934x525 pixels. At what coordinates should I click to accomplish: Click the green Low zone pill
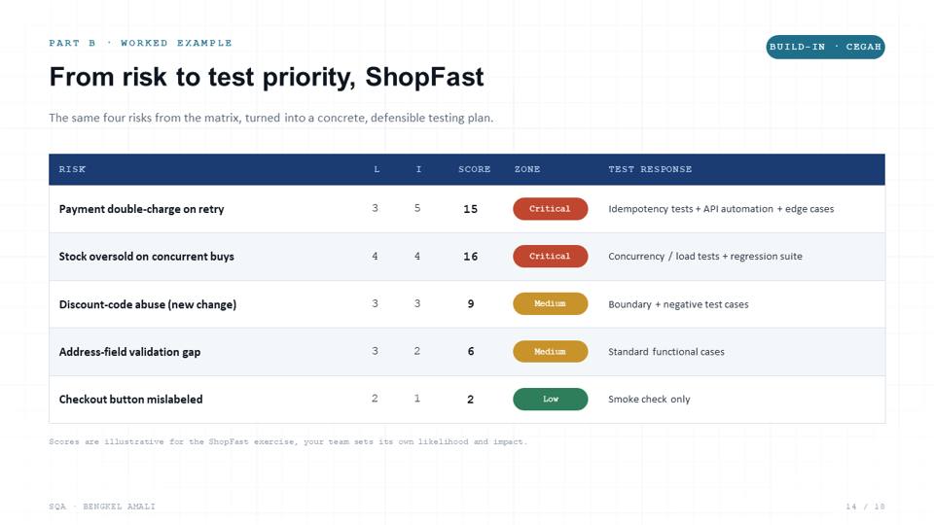pos(550,399)
